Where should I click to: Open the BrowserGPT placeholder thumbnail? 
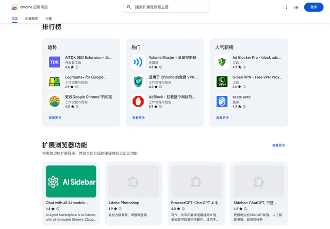[x=196, y=182]
